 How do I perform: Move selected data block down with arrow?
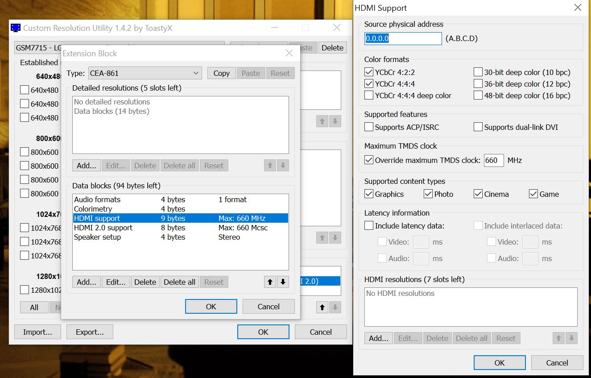click(283, 282)
